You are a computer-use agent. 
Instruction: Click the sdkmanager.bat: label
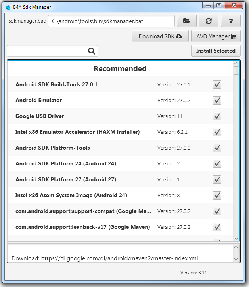click(x=27, y=21)
